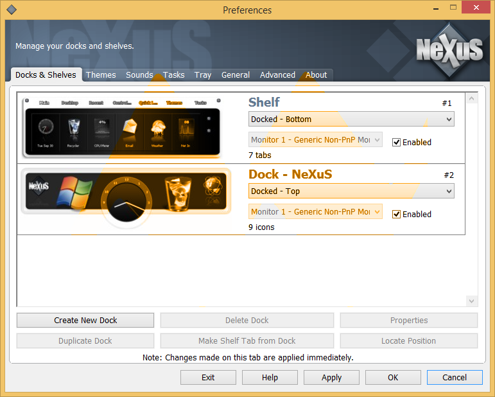This screenshot has height=397, width=495.
Task: Go to the Tray tab
Action: pyautogui.click(x=203, y=75)
